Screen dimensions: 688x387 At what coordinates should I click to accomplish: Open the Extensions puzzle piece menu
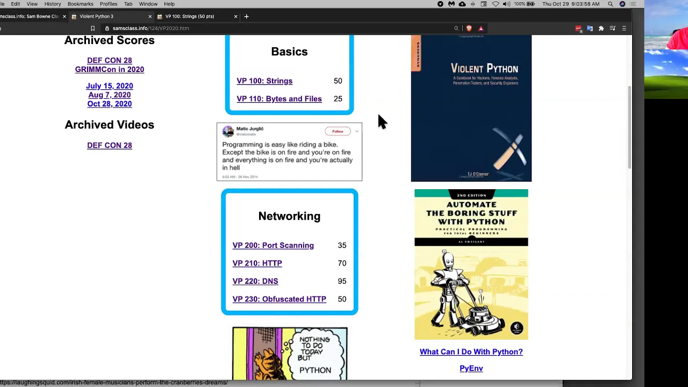[601, 28]
